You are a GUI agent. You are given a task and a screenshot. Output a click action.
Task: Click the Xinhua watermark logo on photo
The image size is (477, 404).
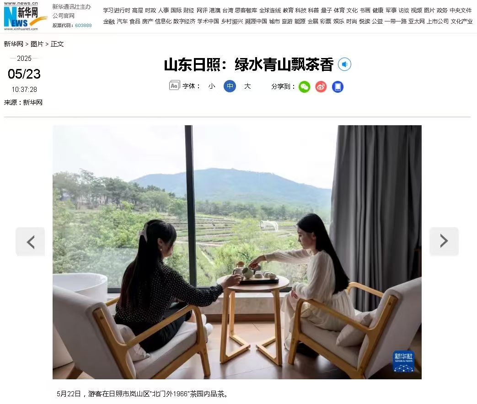[403, 361]
